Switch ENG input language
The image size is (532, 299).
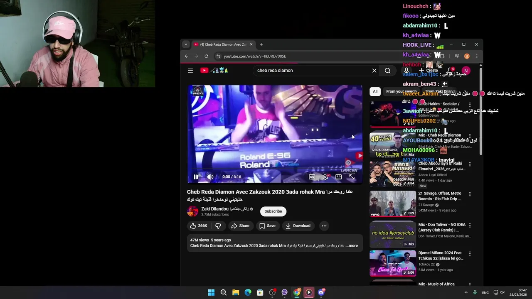point(485,293)
